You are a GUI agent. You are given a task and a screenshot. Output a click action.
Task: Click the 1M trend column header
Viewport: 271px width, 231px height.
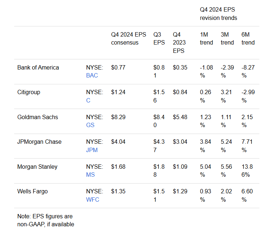coord(207,38)
